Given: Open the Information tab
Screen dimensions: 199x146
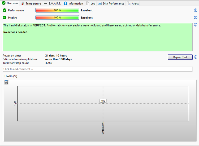Looking at the screenshot, I should (73, 3).
